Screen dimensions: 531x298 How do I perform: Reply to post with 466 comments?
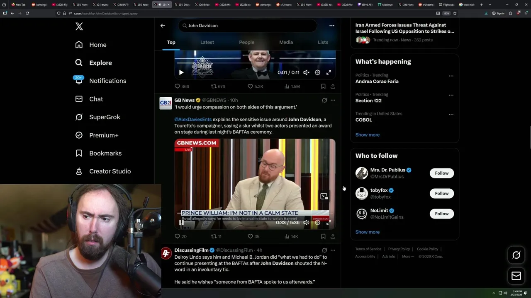(x=182, y=87)
